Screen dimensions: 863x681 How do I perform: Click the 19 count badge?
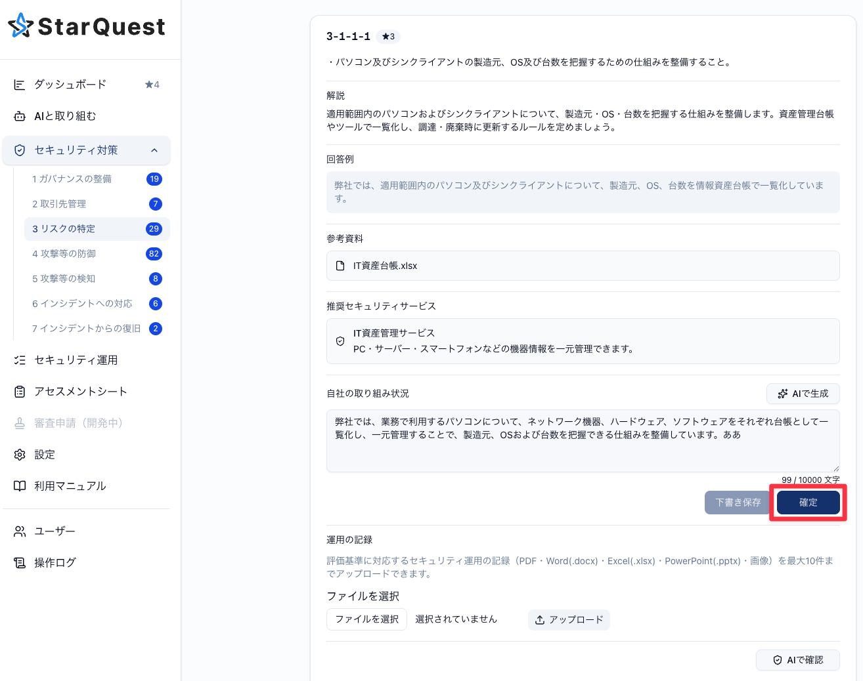[x=154, y=179]
